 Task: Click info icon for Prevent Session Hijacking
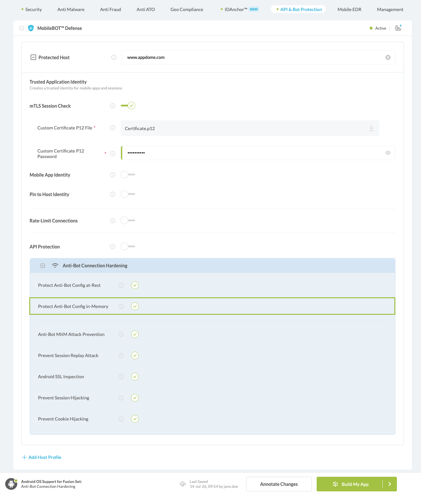(121, 398)
